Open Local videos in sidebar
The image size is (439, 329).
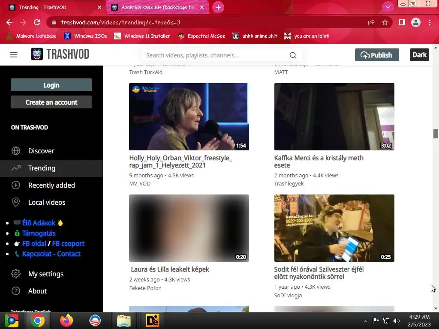[51, 202]
